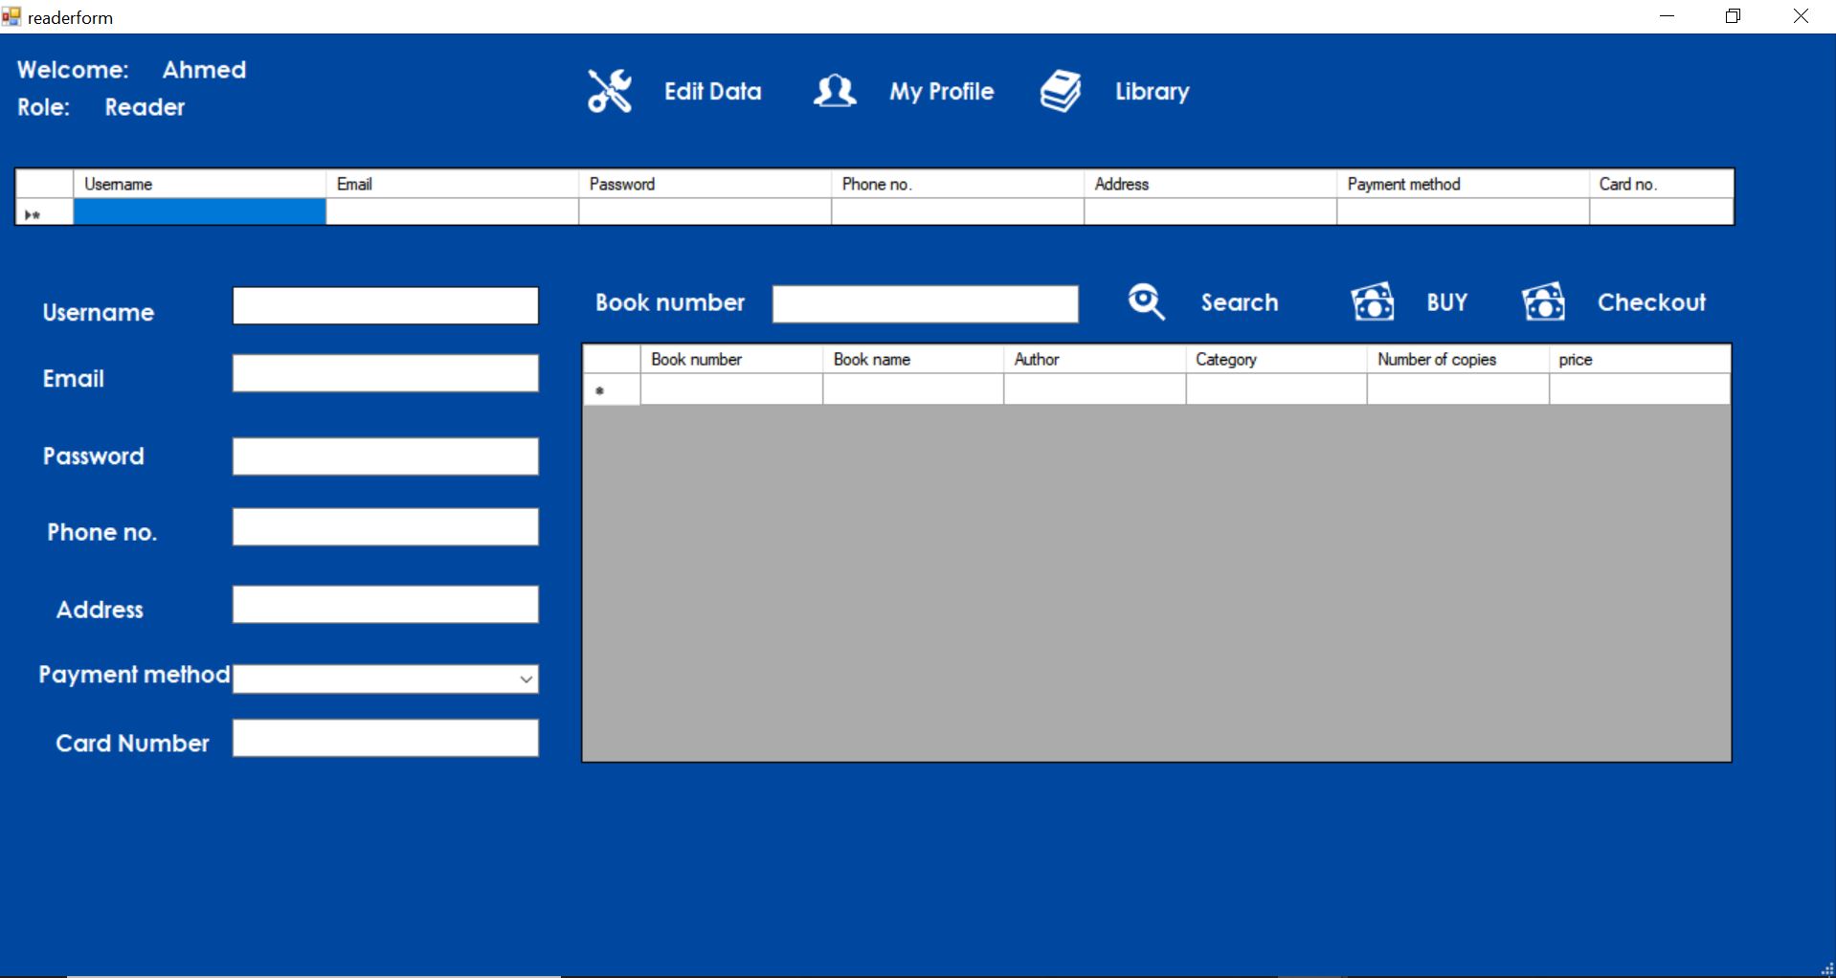Select the new-row asterisk header in book grid
The image size is (1836, 978).
click(613, 389)
